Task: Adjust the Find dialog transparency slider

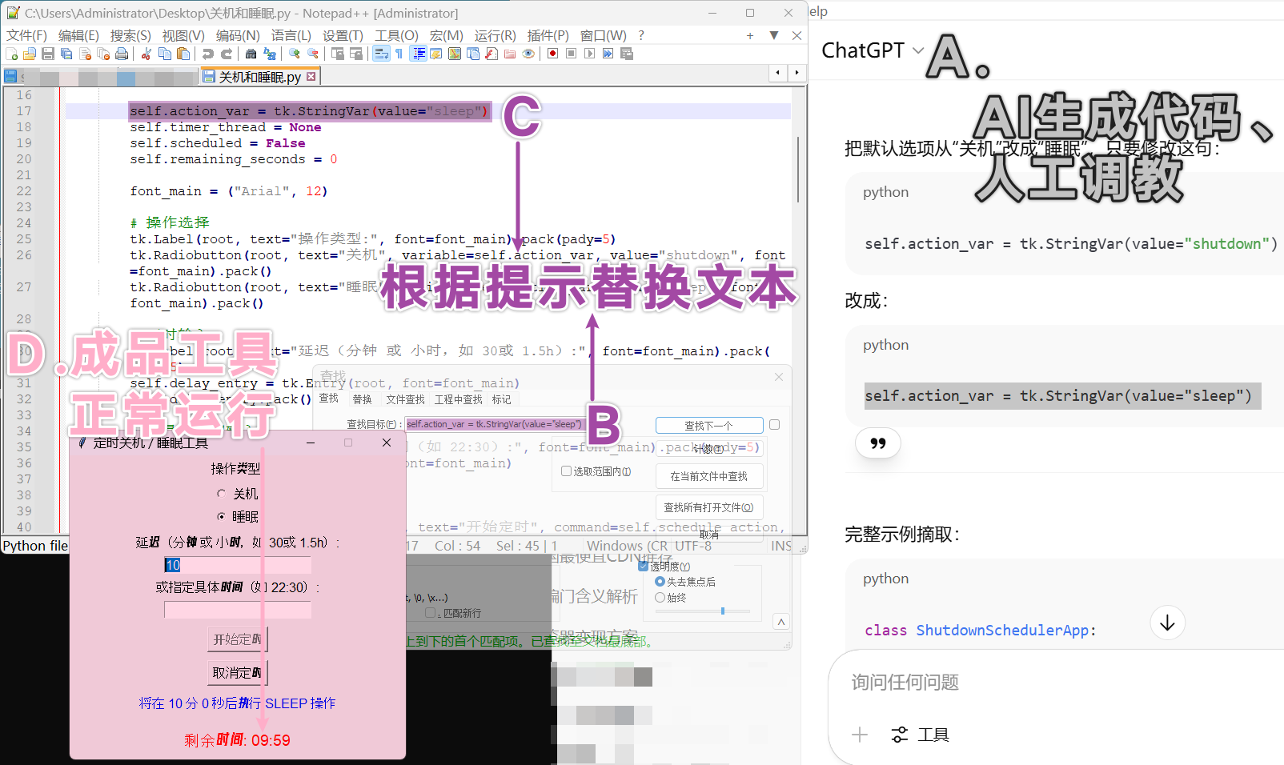Action: pos(722,611)
